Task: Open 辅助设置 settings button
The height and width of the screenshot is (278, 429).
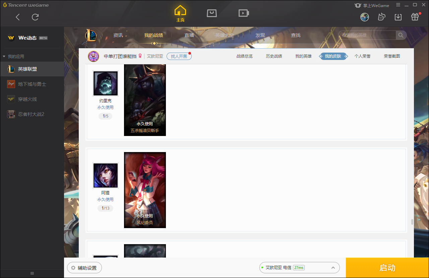Action: pyautogui.click(x=84, y=268)
